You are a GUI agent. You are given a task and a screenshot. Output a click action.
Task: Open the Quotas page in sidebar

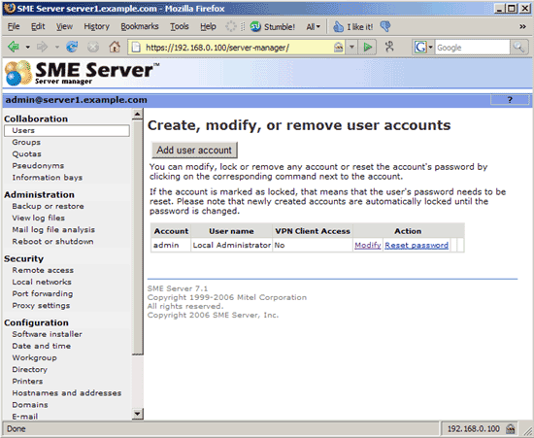click(26, 154)
